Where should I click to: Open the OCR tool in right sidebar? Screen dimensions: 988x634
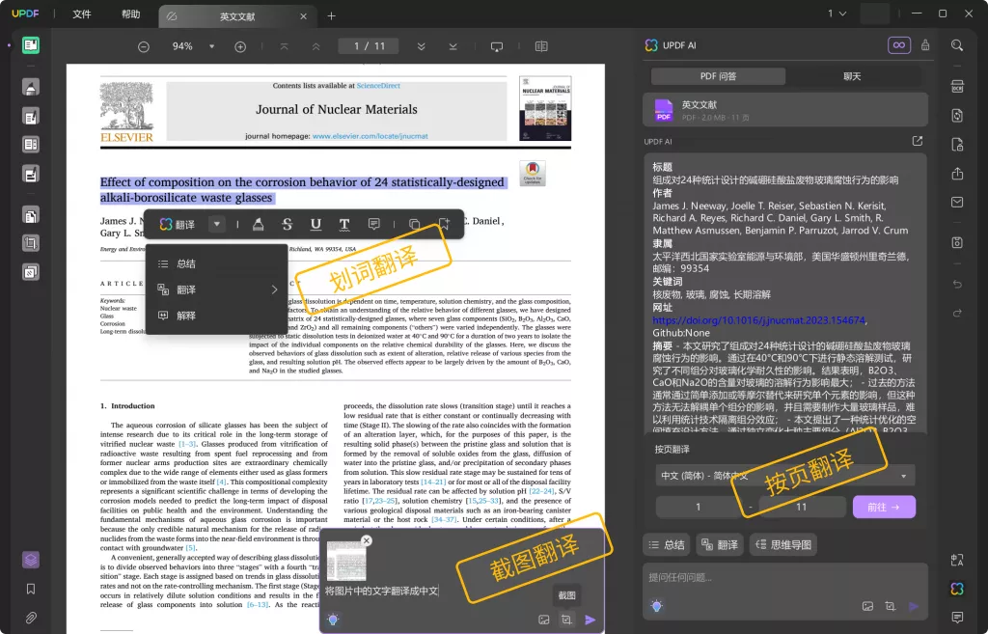pyautogui.click(x=957, y=86)
